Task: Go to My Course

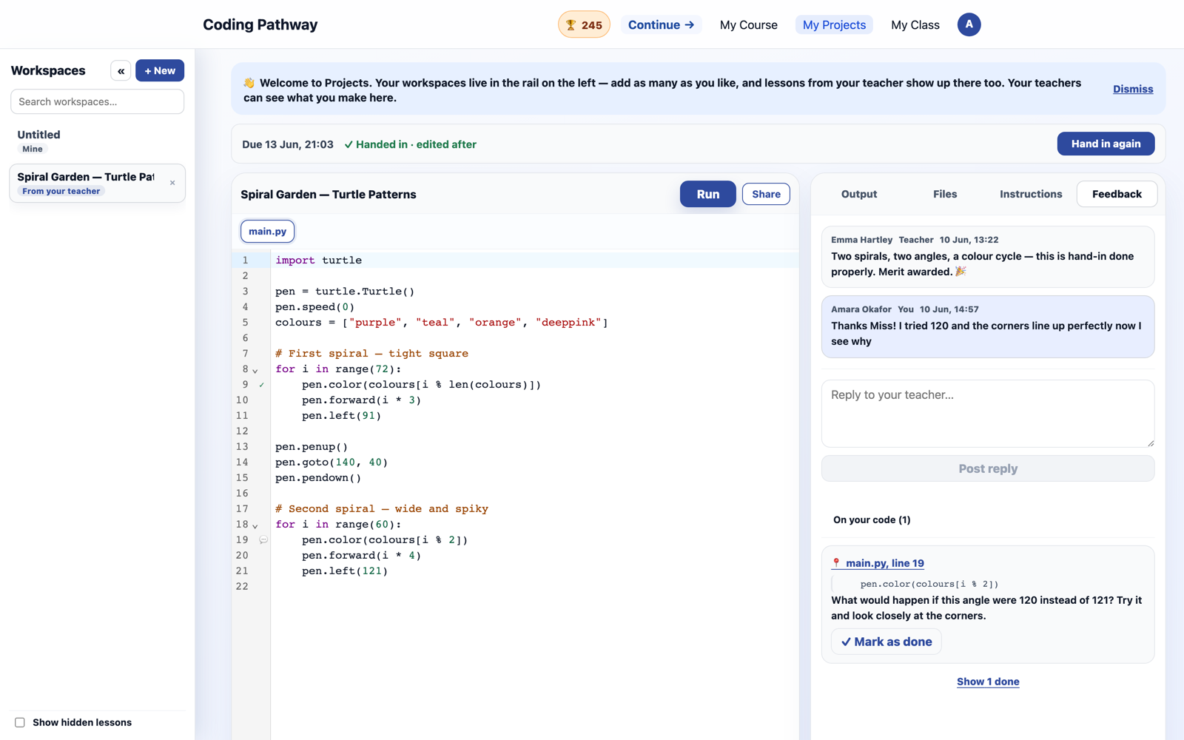Action: tap(748, 25)
